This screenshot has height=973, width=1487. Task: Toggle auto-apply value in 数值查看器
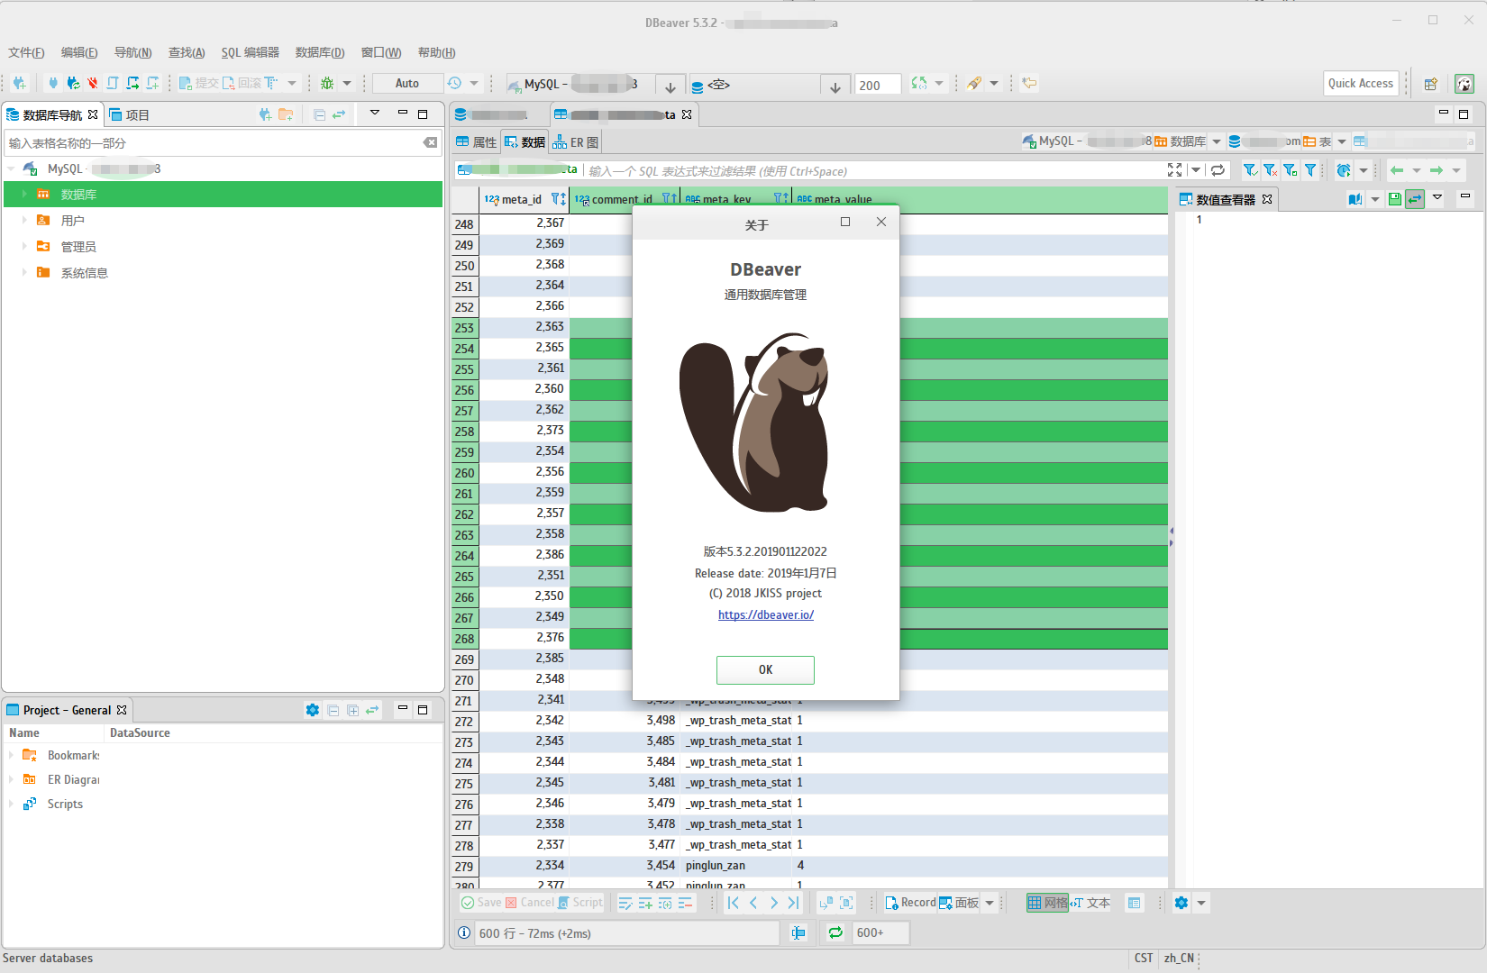[x=1415, y=199]
